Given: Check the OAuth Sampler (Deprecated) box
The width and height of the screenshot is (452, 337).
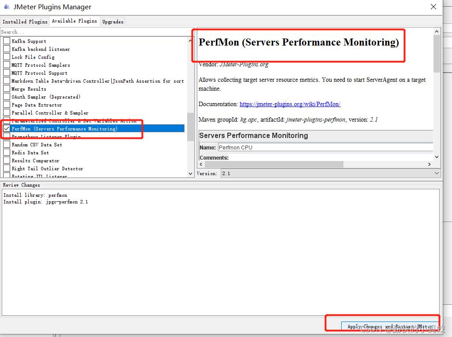Looking at the screenshot, I should coord(7,97).
